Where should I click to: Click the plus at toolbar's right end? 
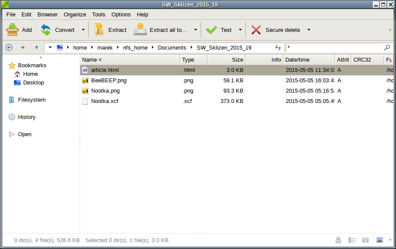[x=390, y=30]
